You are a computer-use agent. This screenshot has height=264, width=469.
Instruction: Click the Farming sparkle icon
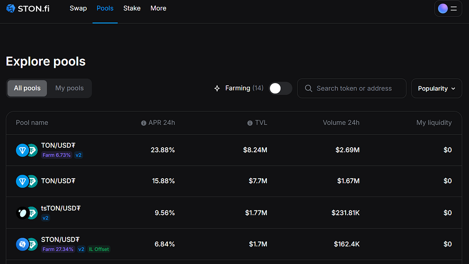217,88
